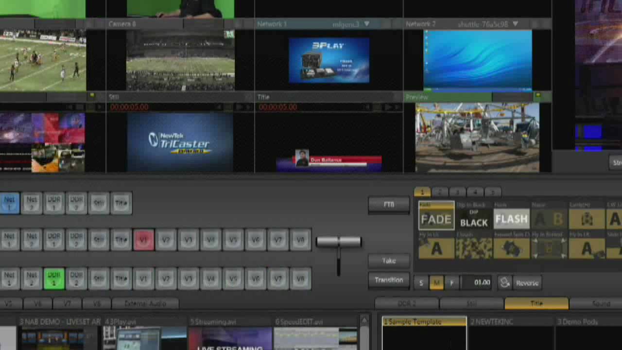Toggle the Reverse transition option
The image size is (622, 350).
527,283
